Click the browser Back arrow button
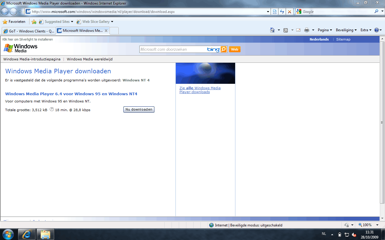This screenshot has width=385, height=240. (x=5, y=12)
